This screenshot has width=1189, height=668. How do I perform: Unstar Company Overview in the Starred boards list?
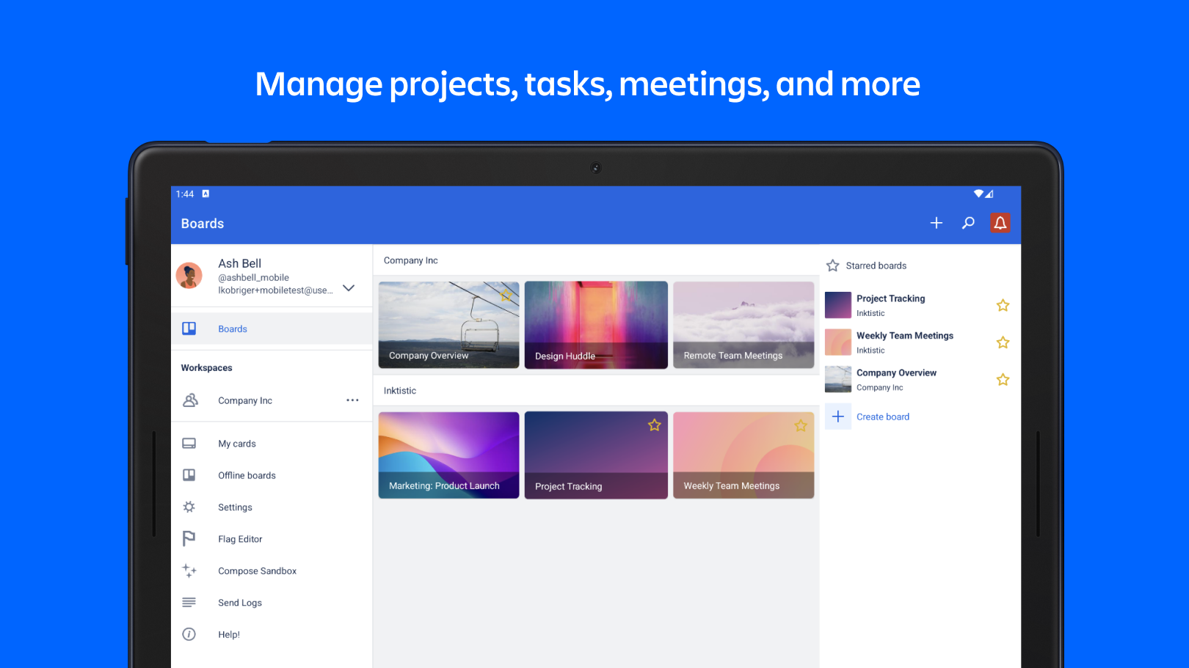tap(1003, 380)
